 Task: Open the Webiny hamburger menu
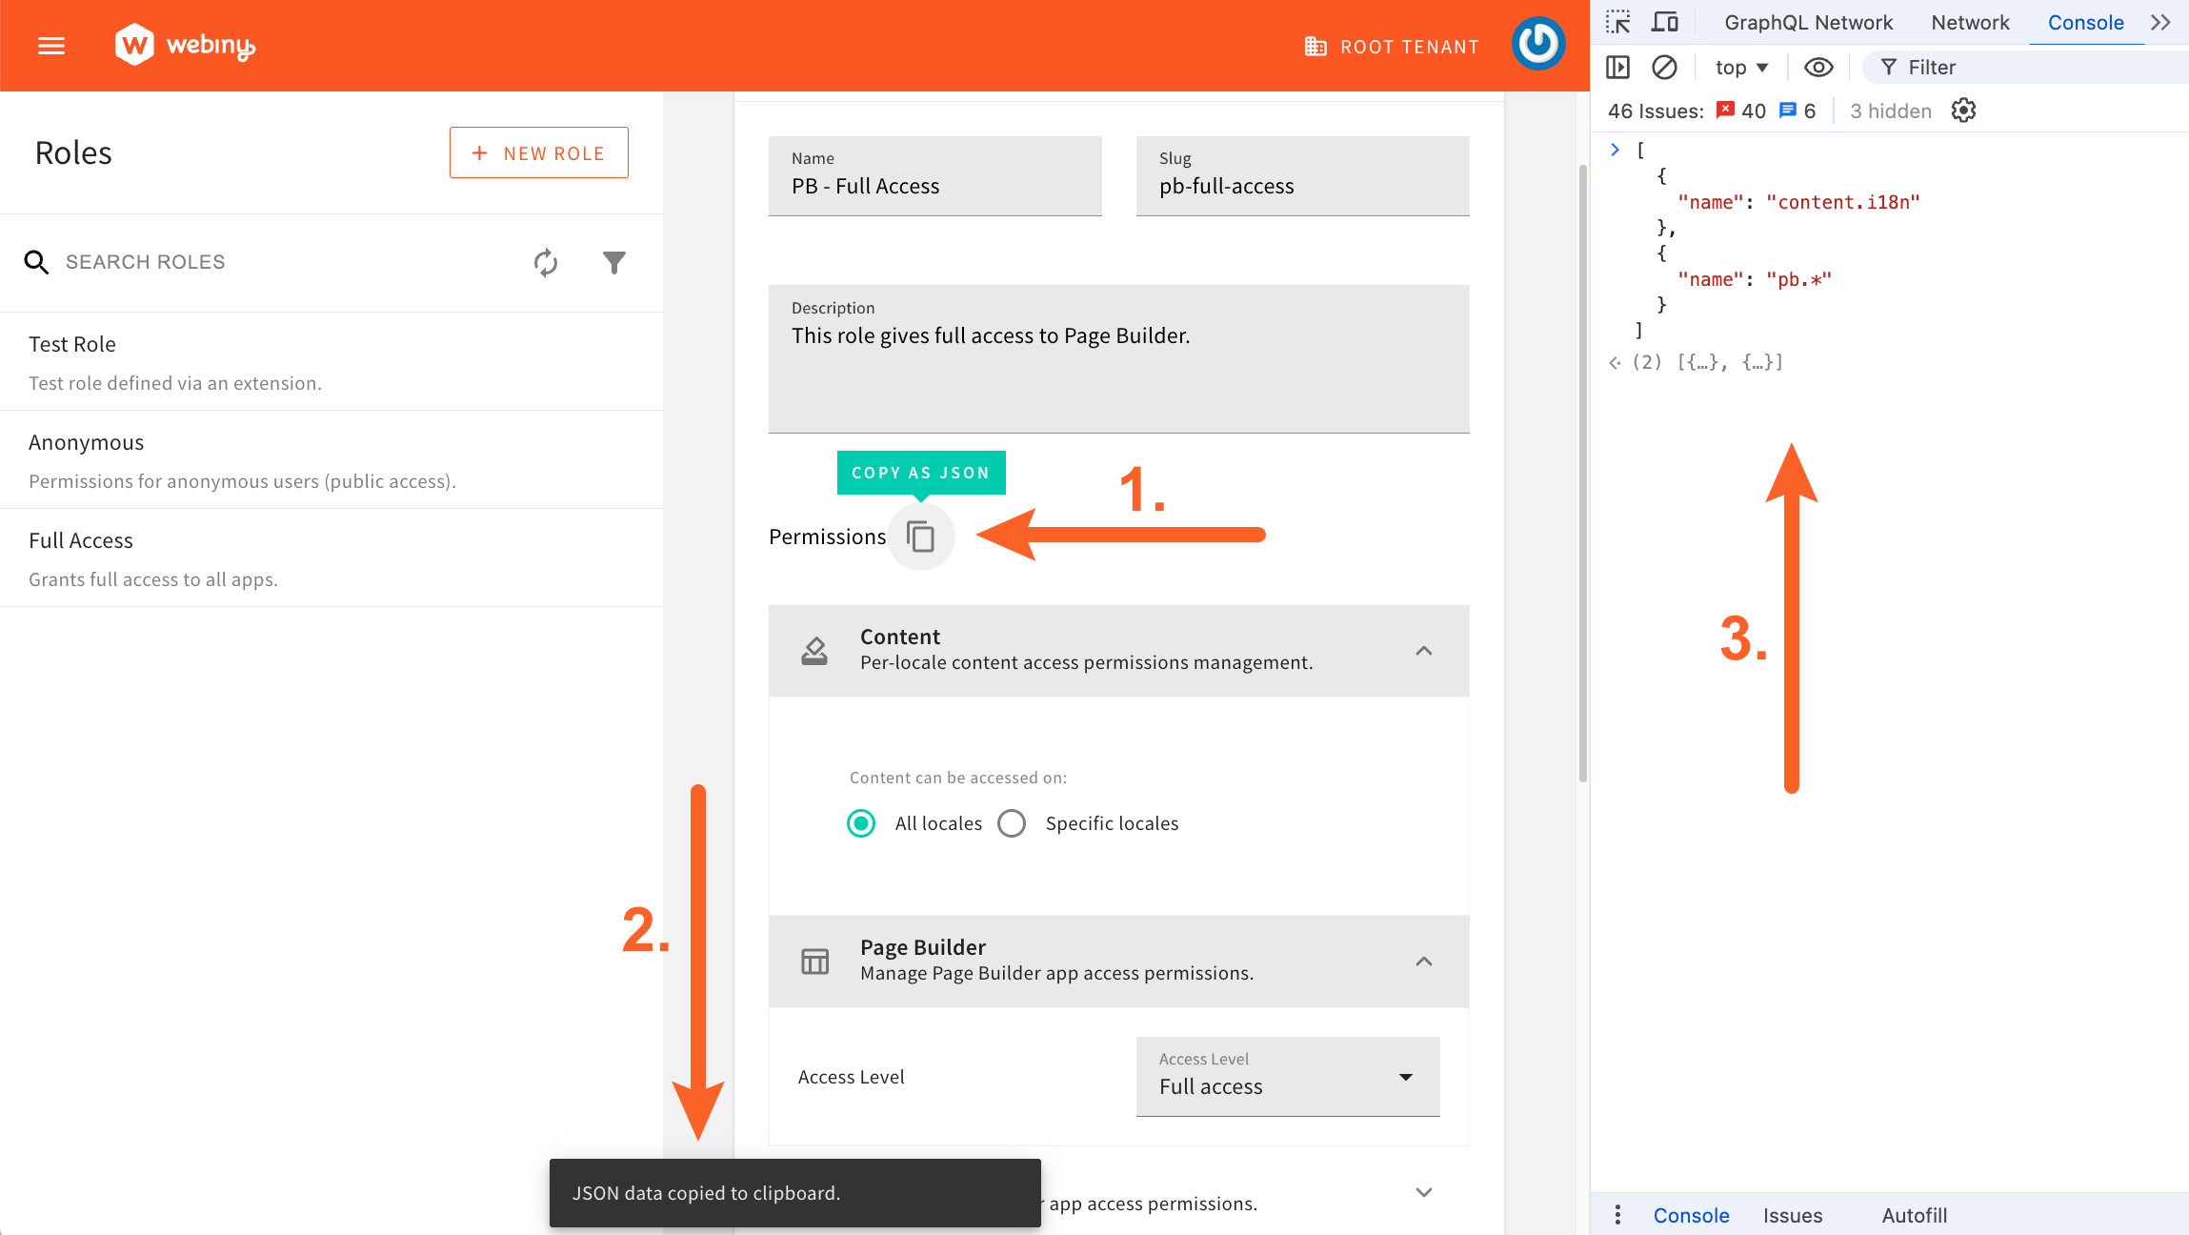[50, 45]
